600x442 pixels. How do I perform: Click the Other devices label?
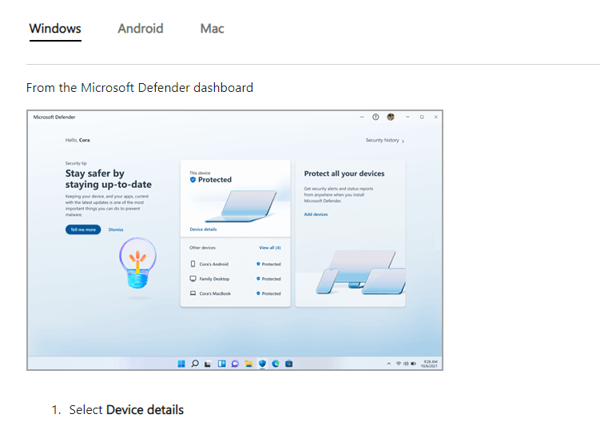202,248
